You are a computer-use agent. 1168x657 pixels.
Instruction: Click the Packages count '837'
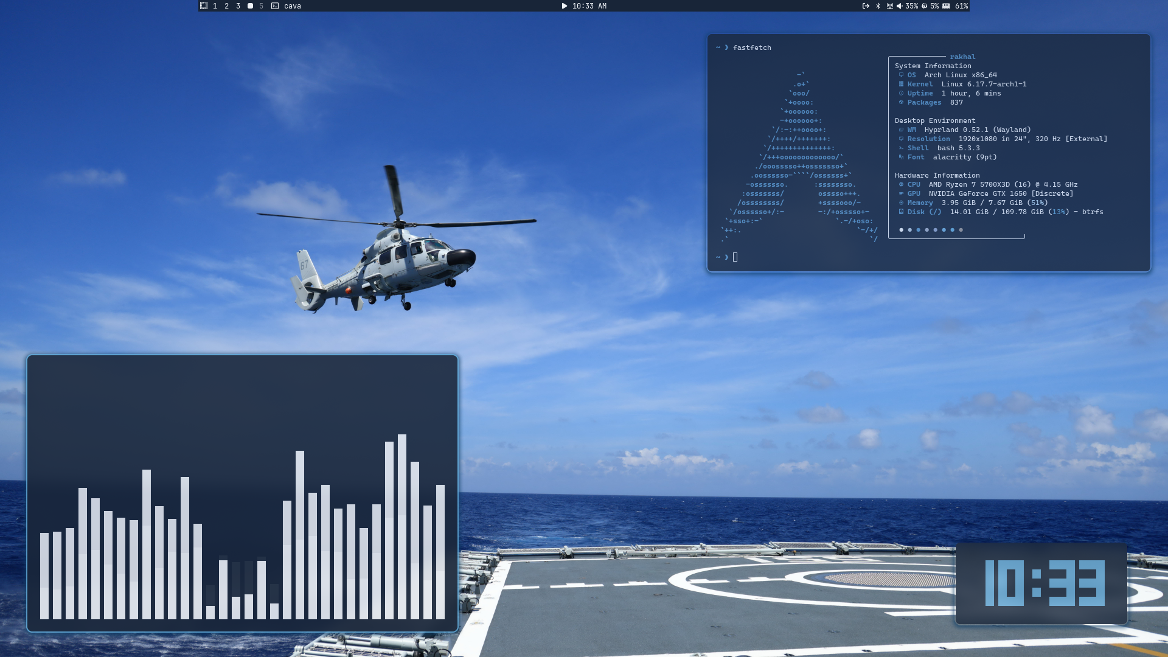[956, 102]
